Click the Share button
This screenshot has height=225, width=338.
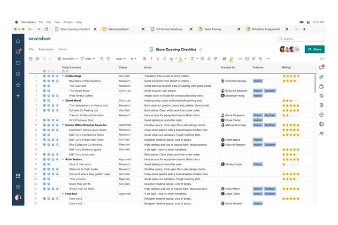(x=315, y=49)
